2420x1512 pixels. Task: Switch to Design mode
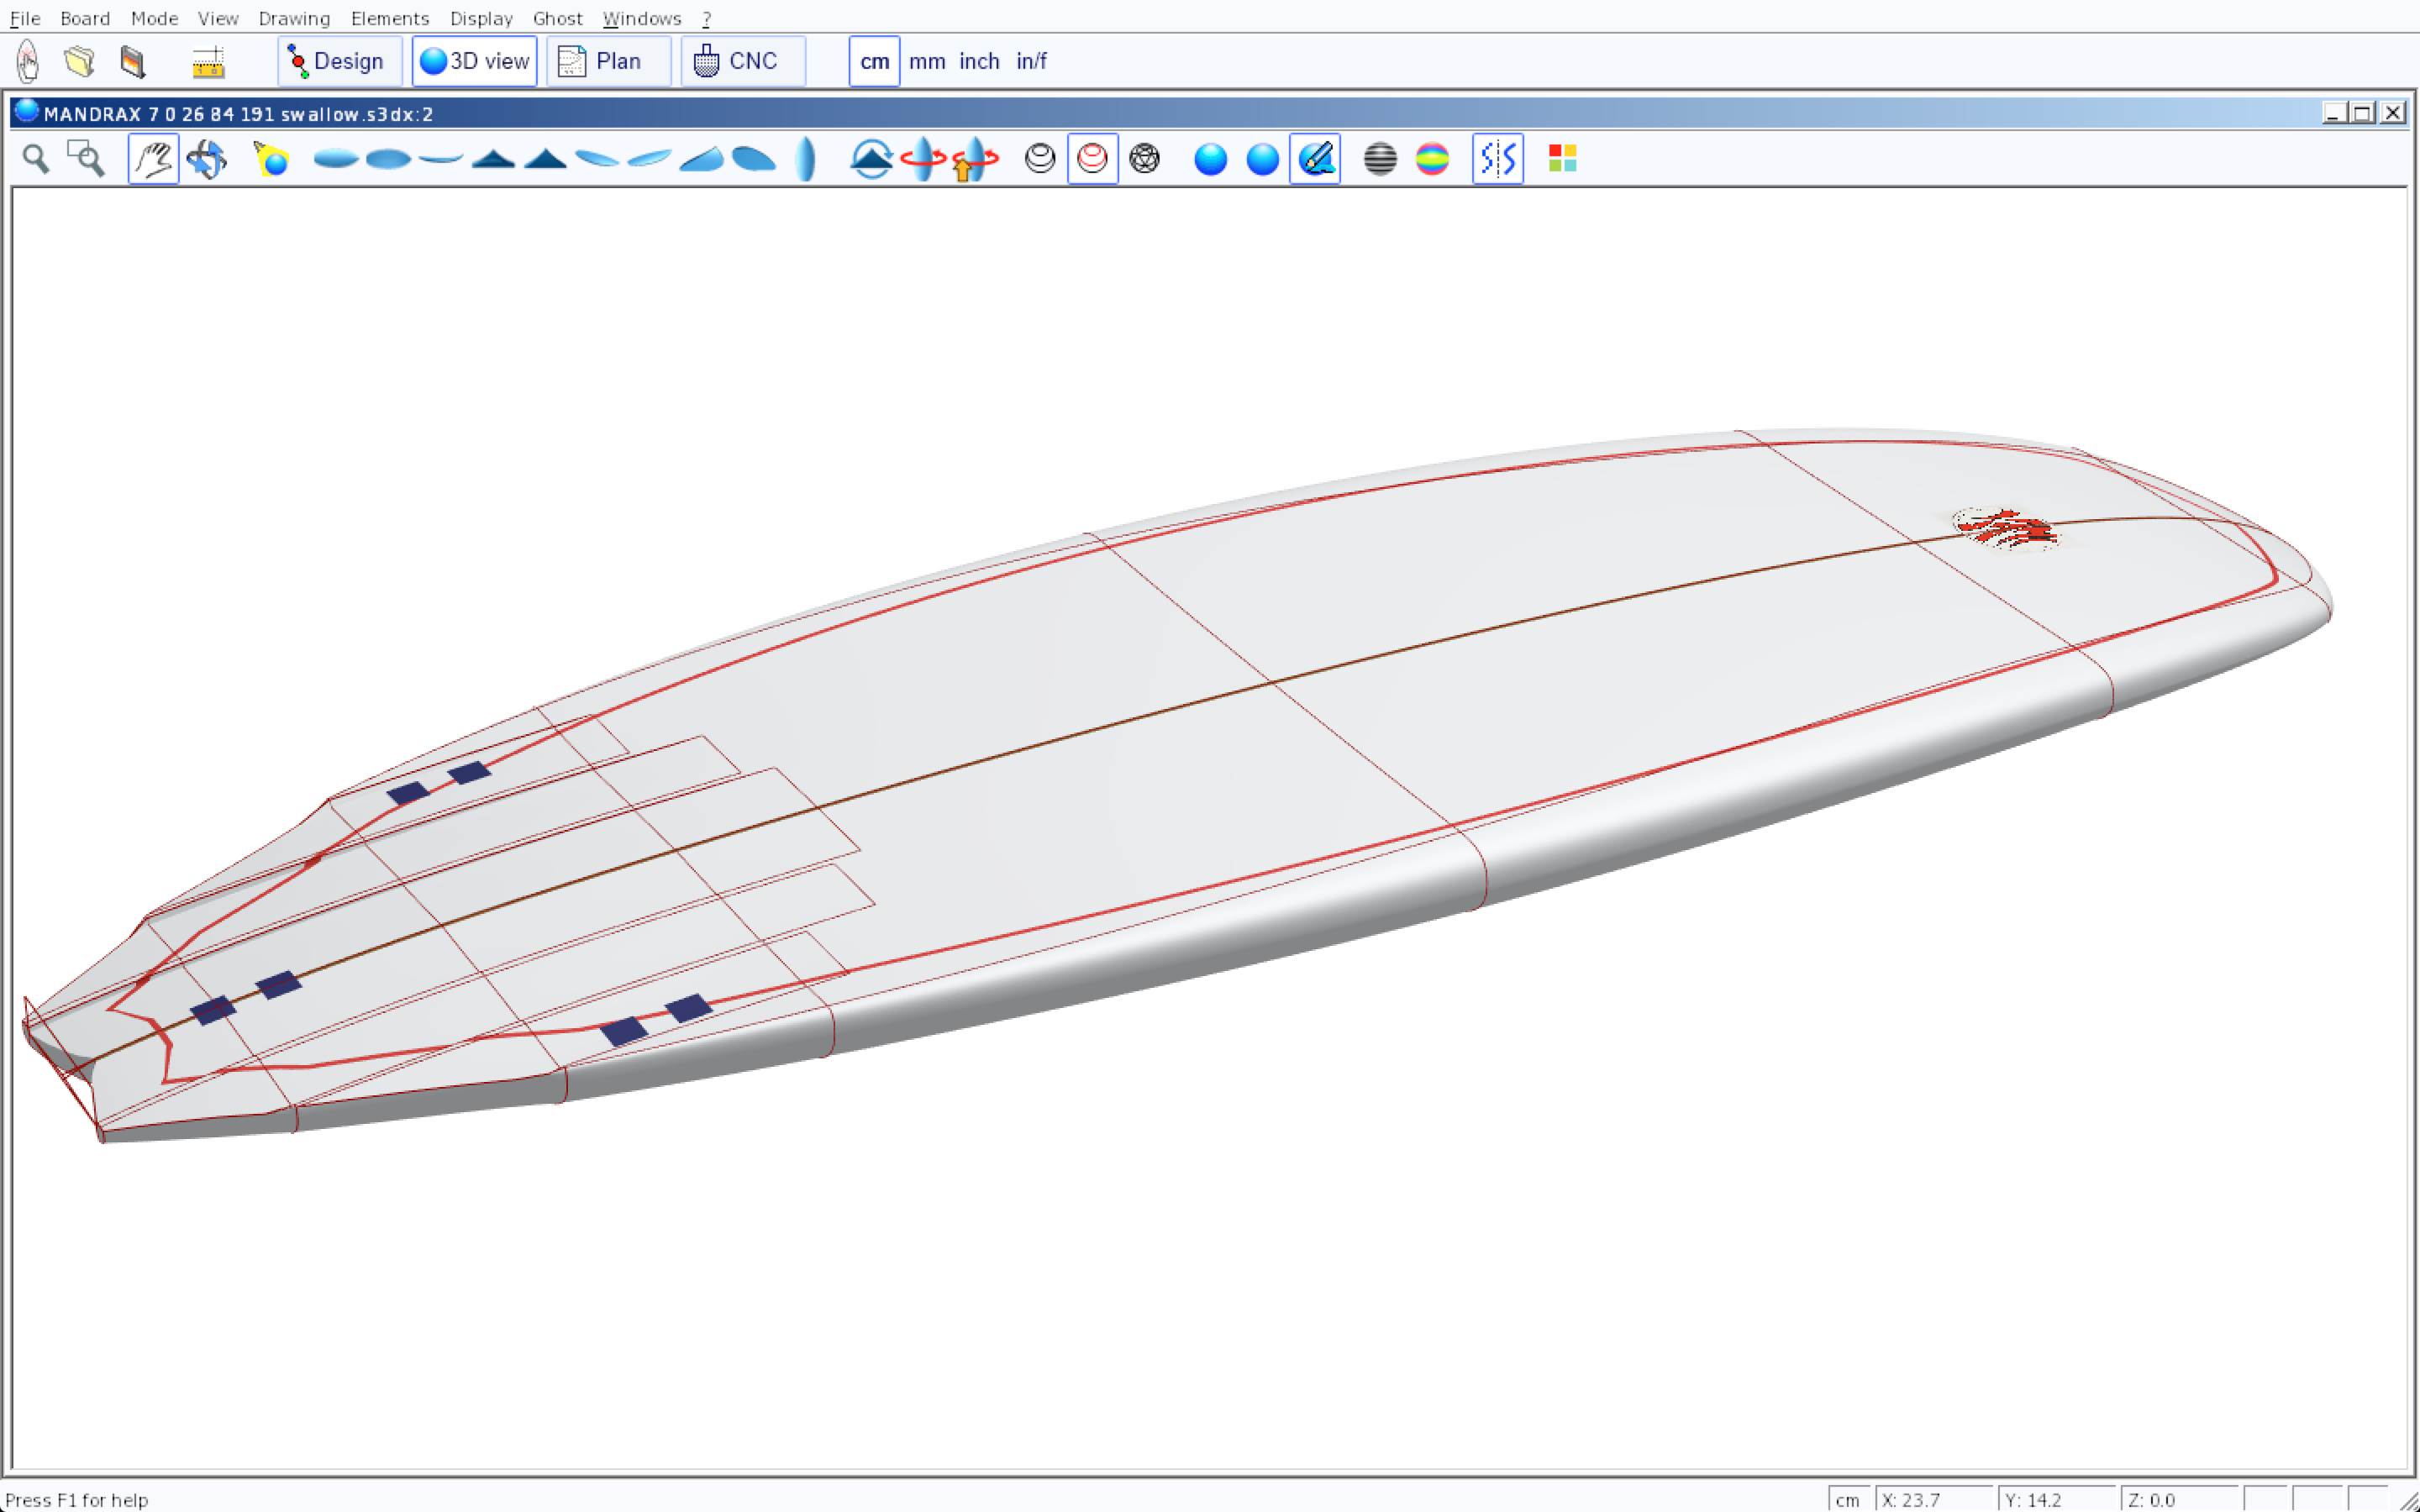[x=339, y=62]
